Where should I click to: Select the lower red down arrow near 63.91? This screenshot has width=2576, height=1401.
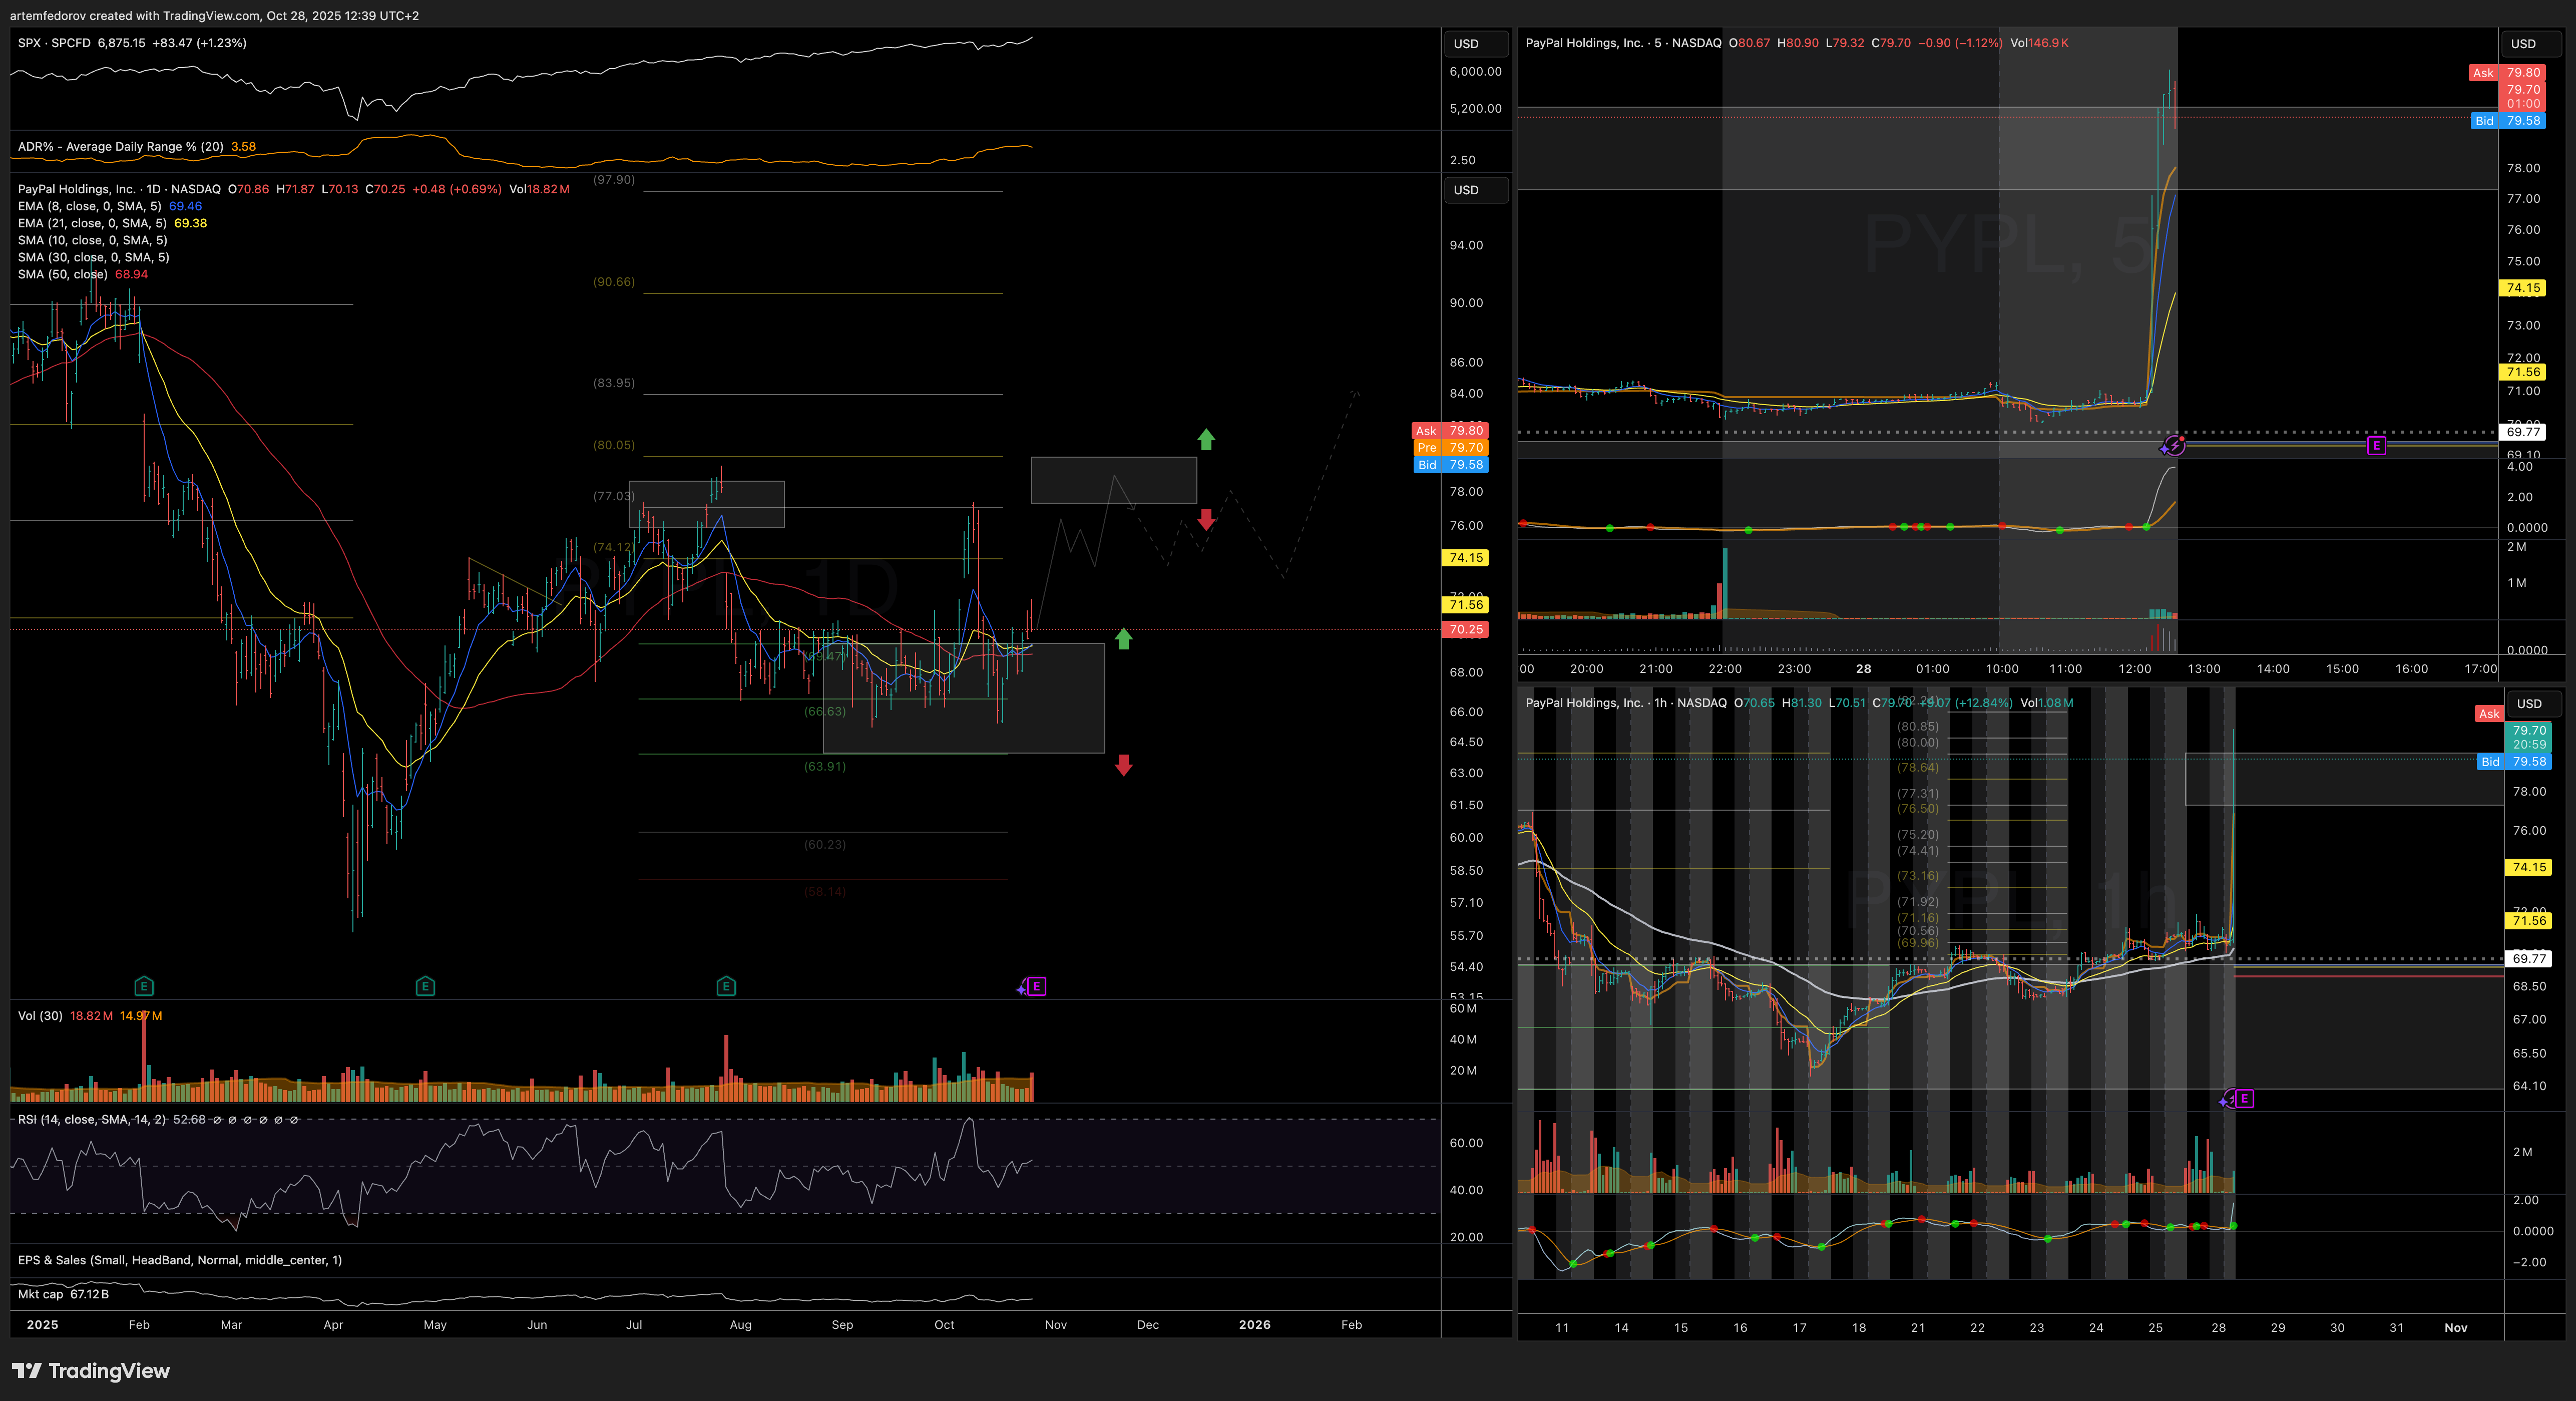pyautogui.click(x=1123, y=765)
